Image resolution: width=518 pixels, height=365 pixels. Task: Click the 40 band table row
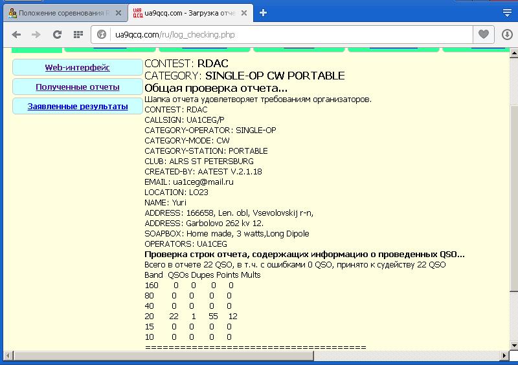click(188, 306)
